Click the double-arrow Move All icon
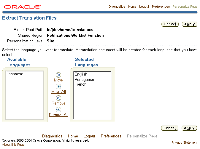200x149 pixels. 58,86
